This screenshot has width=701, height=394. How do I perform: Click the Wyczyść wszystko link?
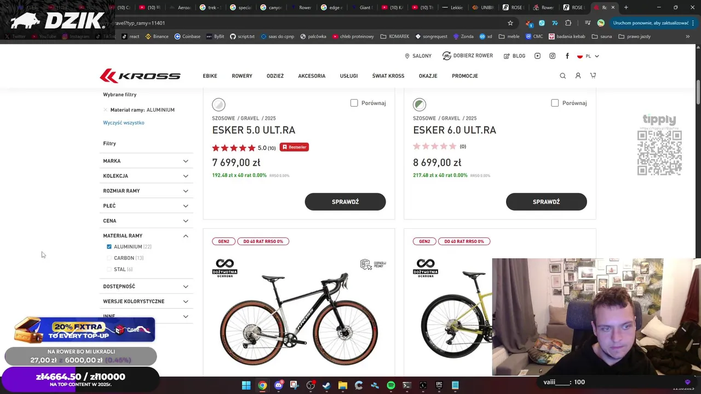[x=124, y=123]
